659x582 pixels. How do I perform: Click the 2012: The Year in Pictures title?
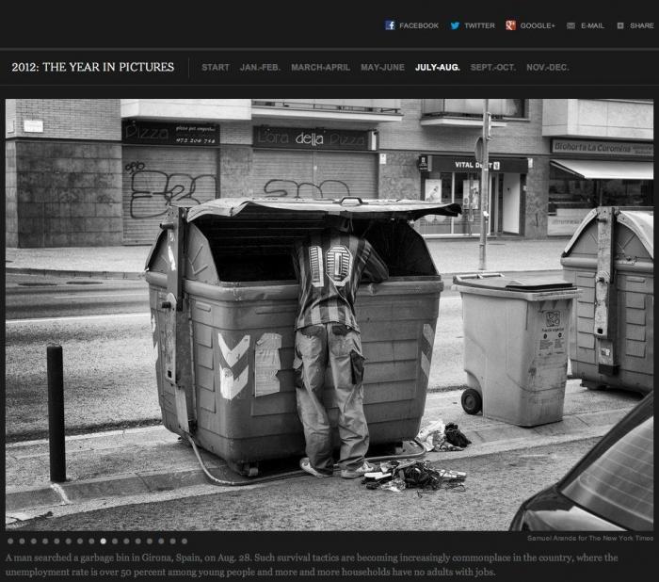point(93,67)
